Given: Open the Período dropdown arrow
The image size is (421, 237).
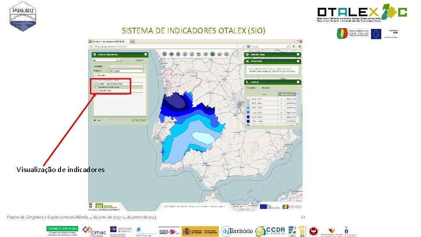Looking at the screenshot, I should [x=144, y=71].
